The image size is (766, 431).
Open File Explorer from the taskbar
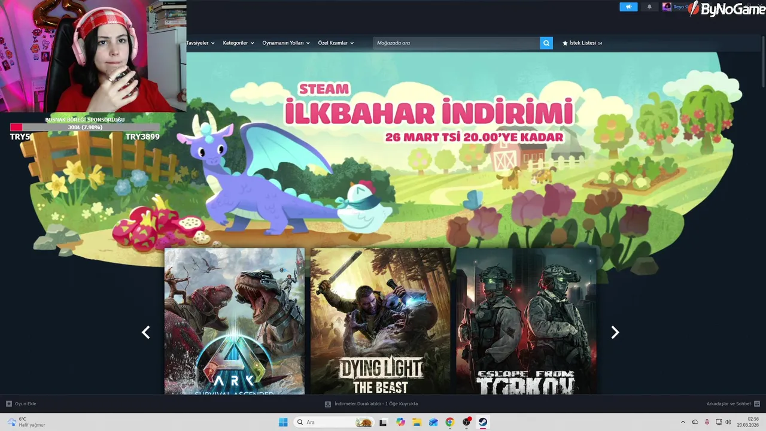pos(417,422)
